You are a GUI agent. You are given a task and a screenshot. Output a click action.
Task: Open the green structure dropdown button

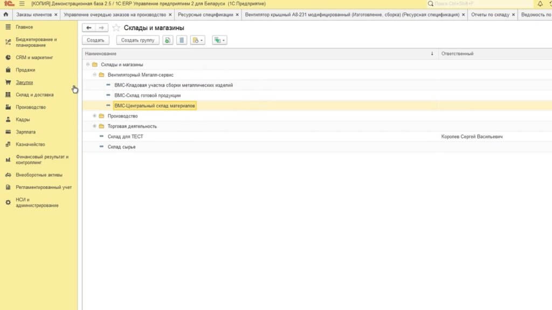pos(219,40)
